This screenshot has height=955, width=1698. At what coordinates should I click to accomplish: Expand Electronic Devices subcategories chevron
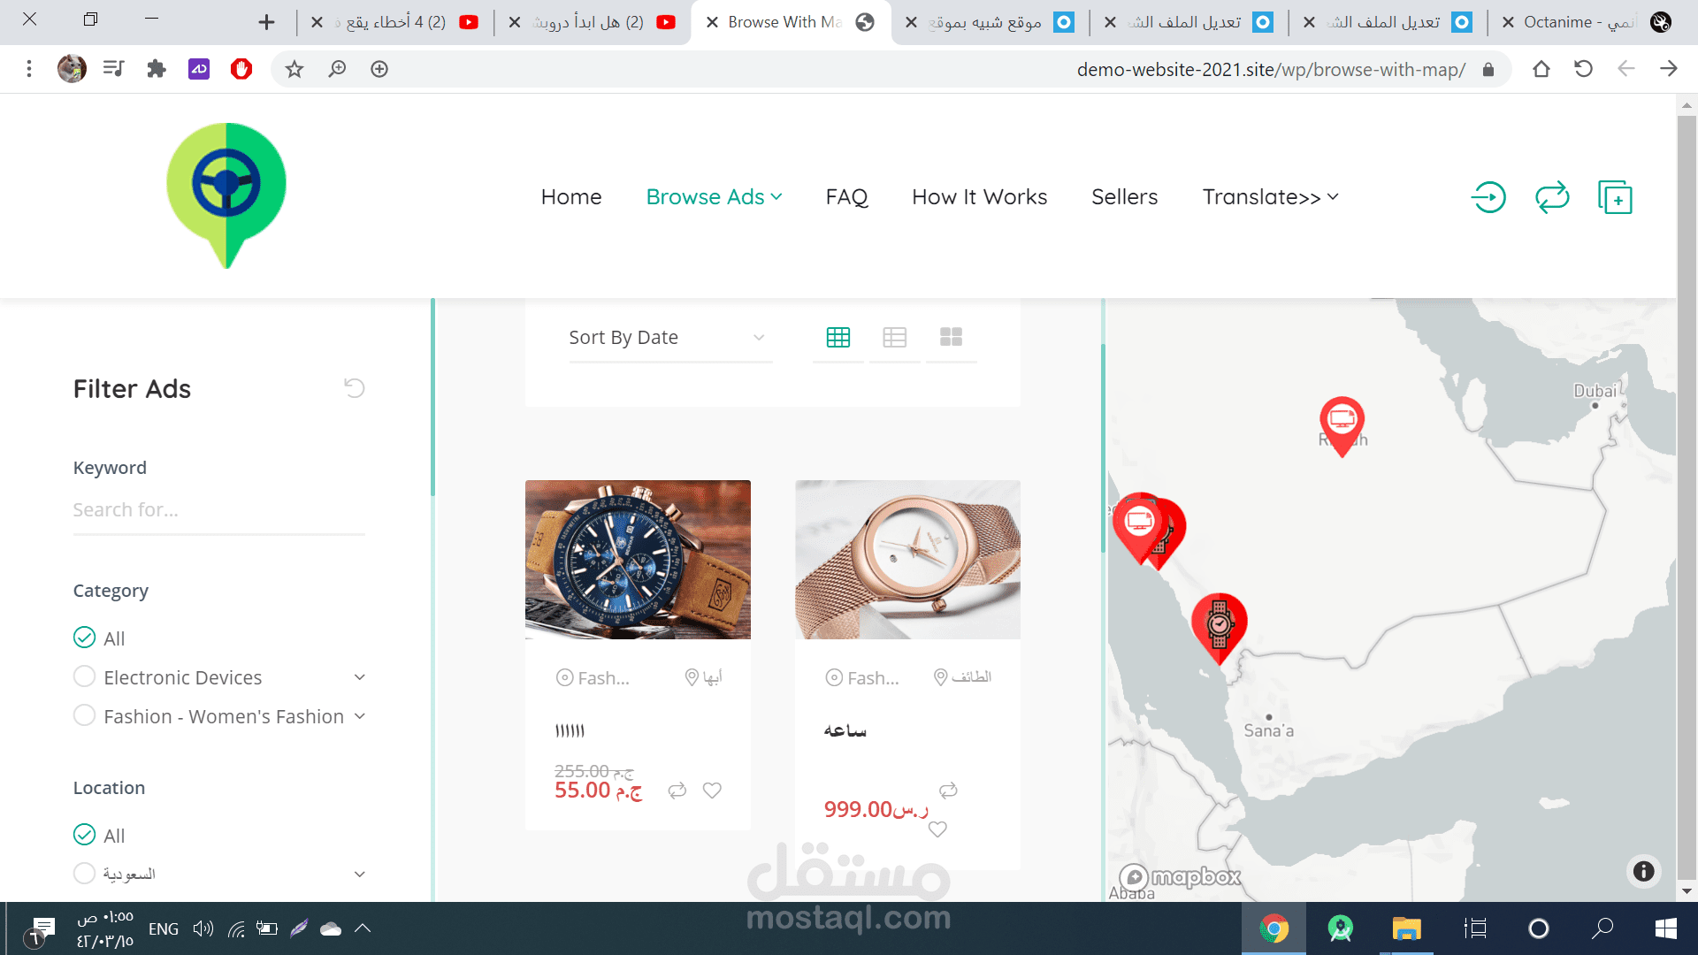(x=360, y=677)
